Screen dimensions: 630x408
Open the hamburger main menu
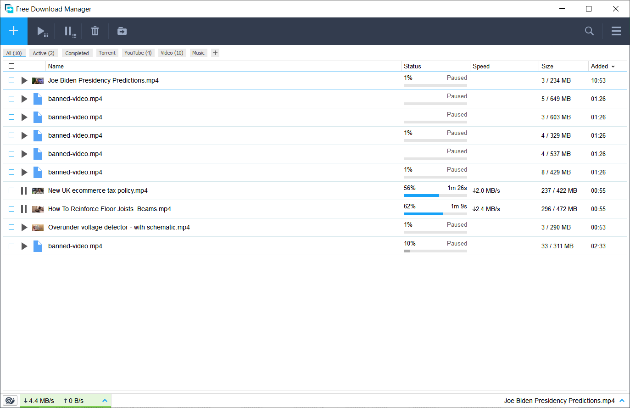pos(616,31)
